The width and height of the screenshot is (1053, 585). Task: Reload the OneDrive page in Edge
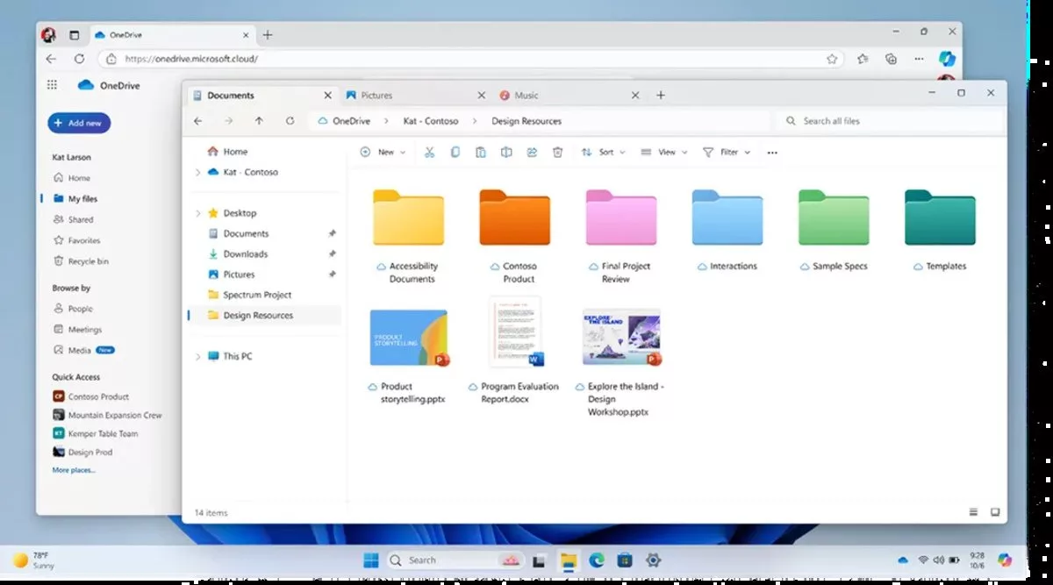click(x=79, y=59)
